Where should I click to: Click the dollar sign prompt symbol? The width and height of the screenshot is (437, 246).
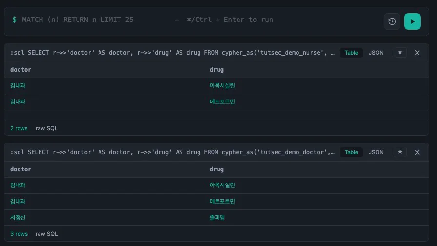pos(14,20)
